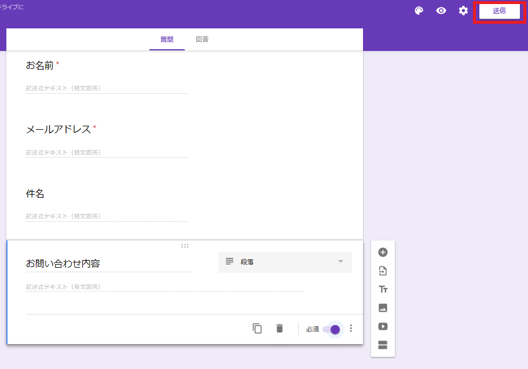Add a YouTube video to the form
This screenshot has width=528, height=369.
(x=383, y=326)
